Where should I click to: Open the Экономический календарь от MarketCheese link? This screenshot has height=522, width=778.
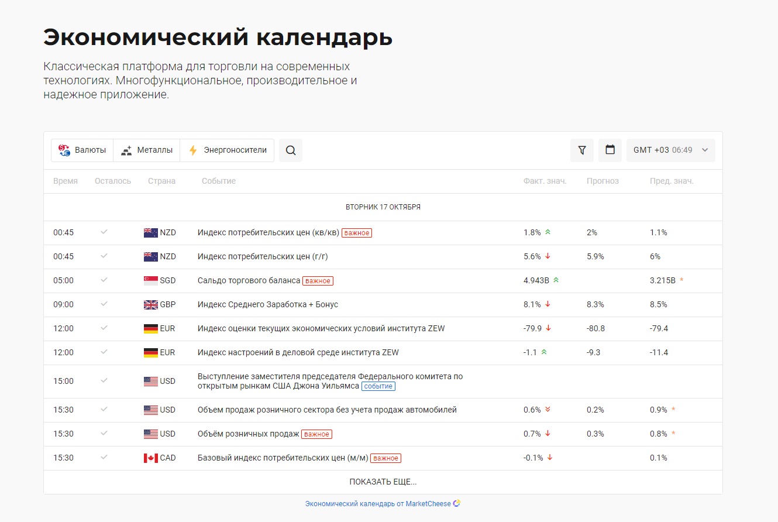pyautogui.click(x=383, y=503)
